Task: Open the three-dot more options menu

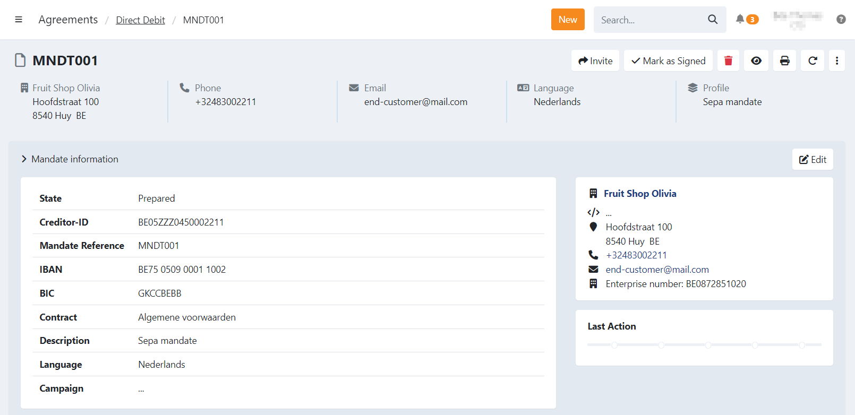Action: [x=836, y=60]
